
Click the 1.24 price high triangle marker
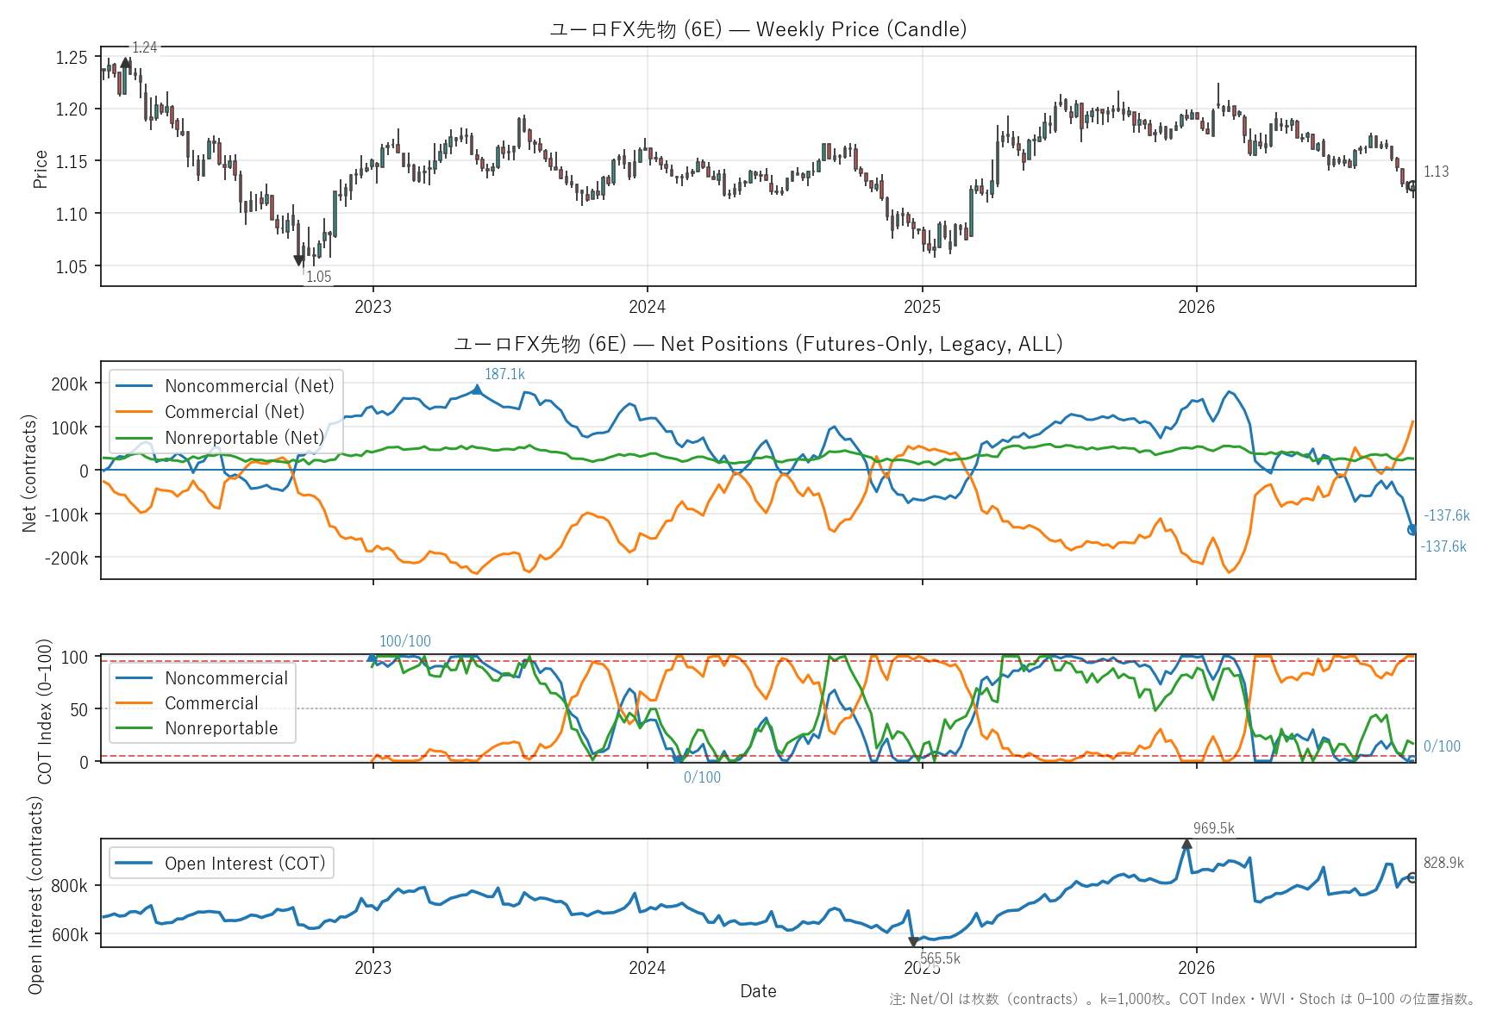[x=126, y=63]
